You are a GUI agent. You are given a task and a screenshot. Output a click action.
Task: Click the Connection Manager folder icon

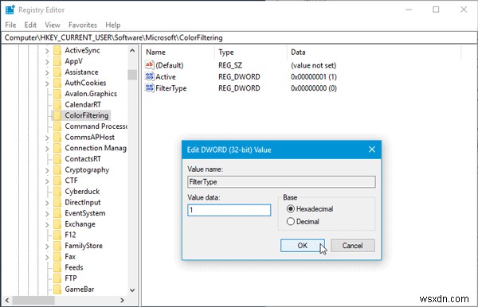tap(57, 148)
